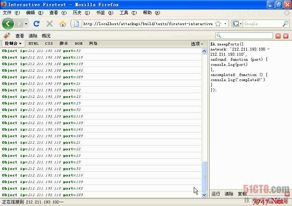Click the Firebug search magnifier icon
Screen dimensions: 292x206
click(x=219, y=36)
